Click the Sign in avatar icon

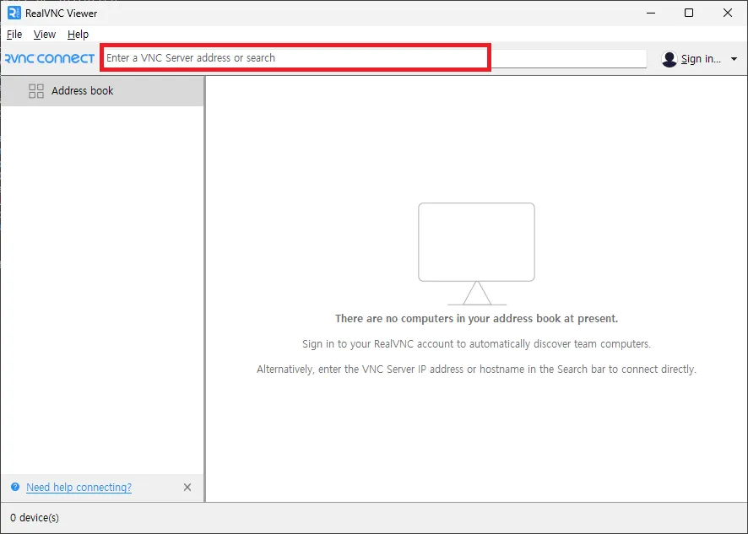tap(669, 58)
